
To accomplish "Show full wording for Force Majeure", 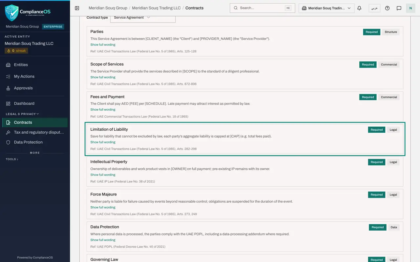I will 103,207.
